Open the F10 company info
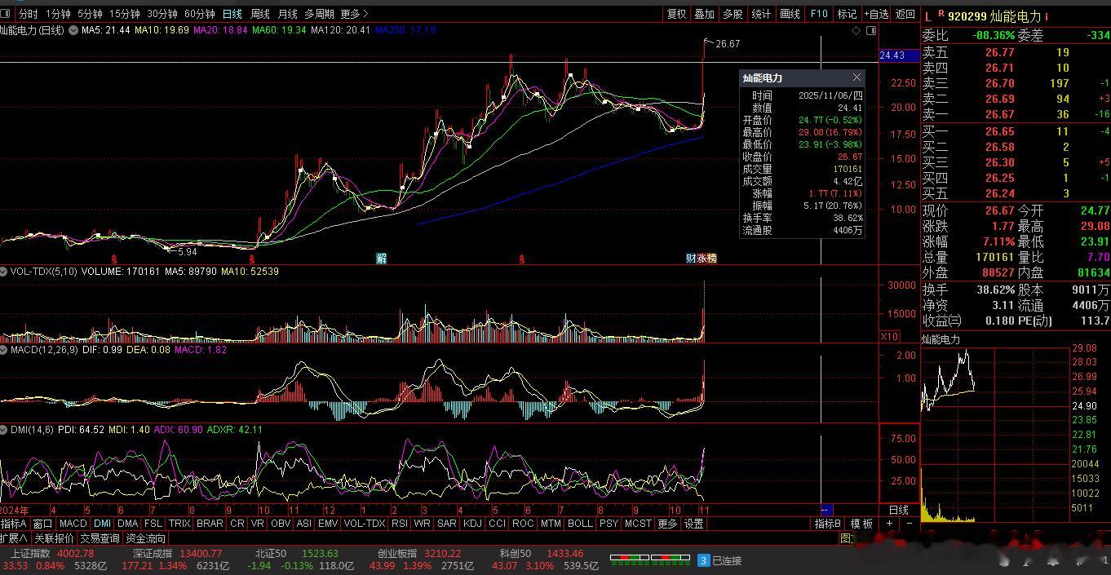 818,14
